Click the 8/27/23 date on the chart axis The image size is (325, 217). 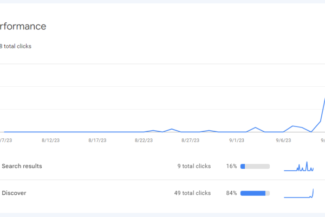point(191,140)
